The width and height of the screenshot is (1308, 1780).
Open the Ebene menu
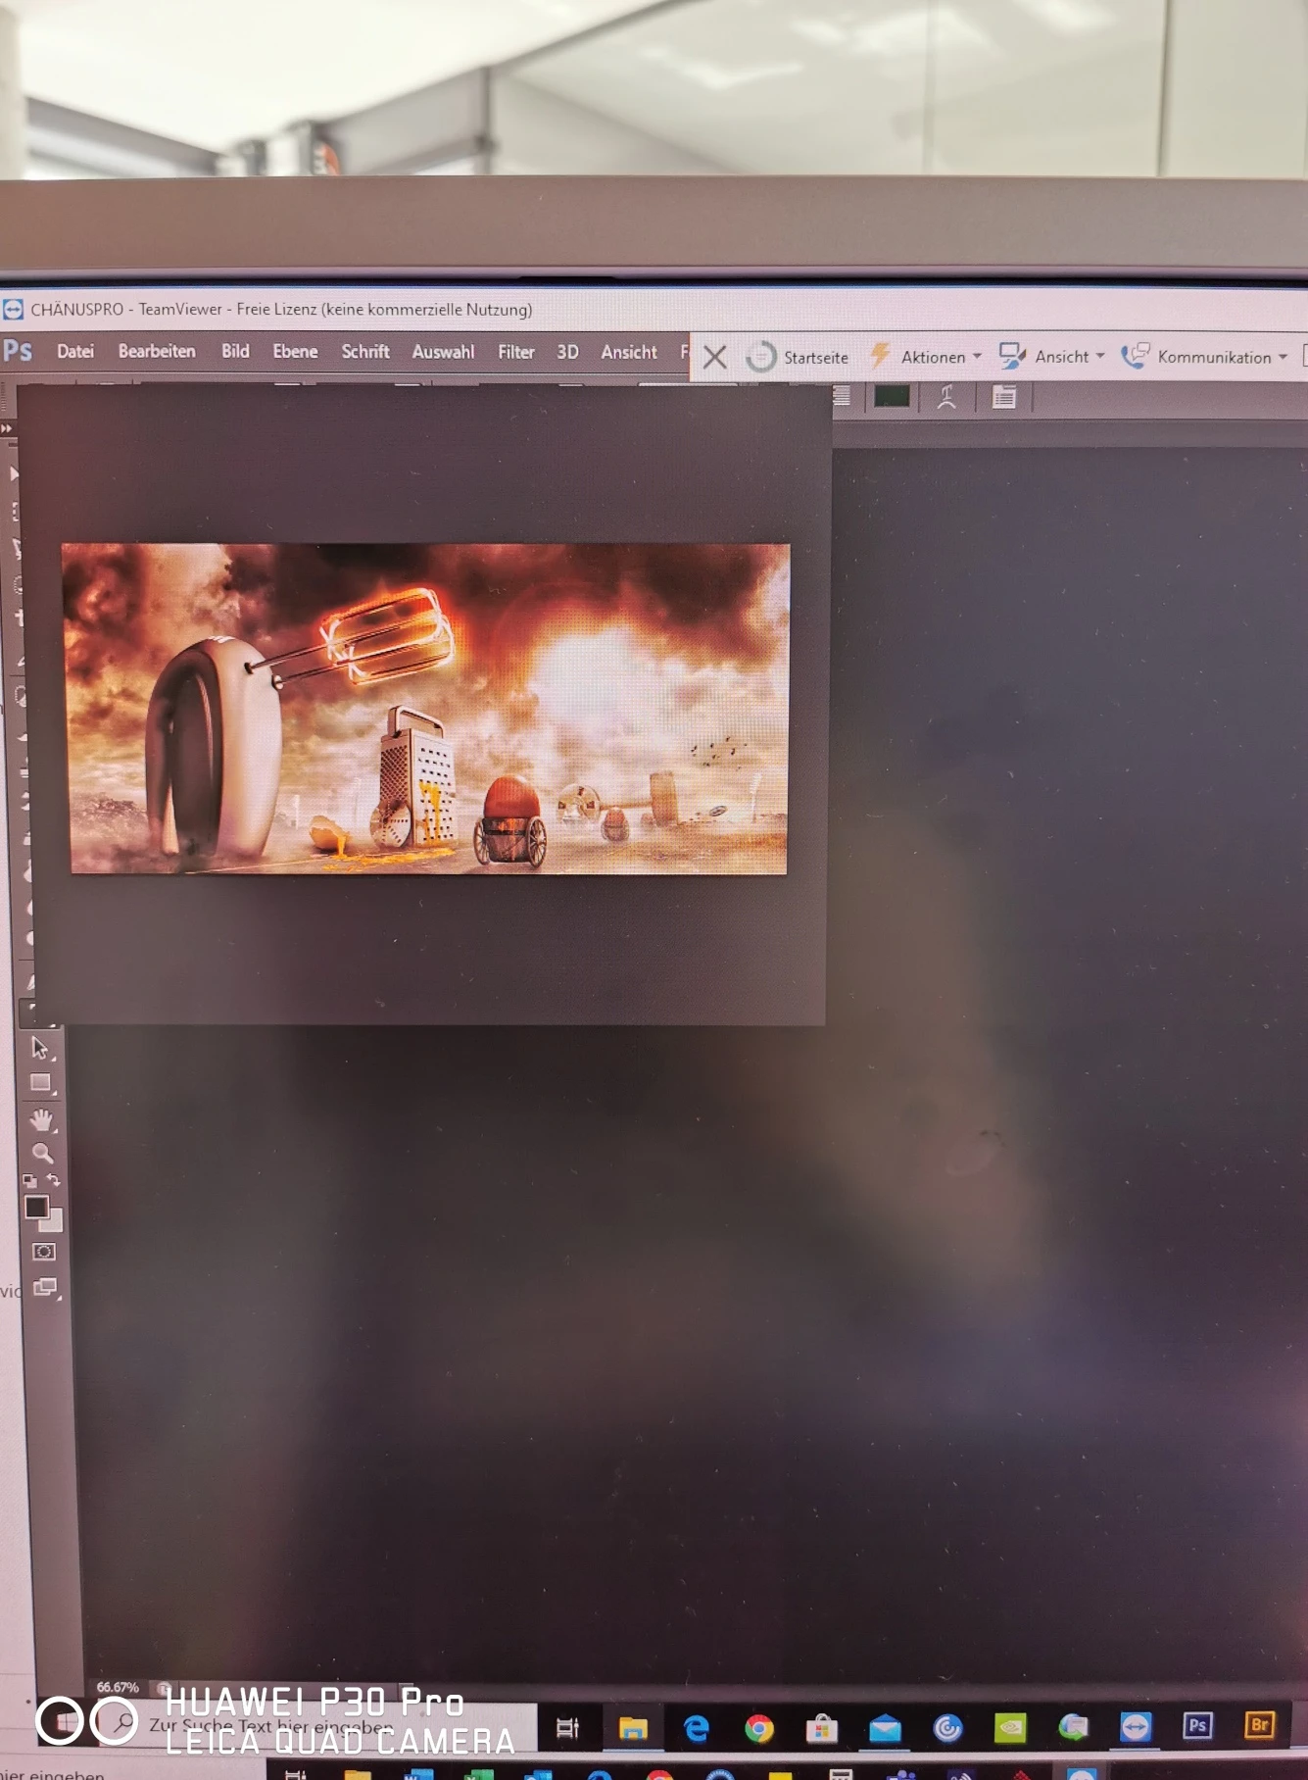295,351
